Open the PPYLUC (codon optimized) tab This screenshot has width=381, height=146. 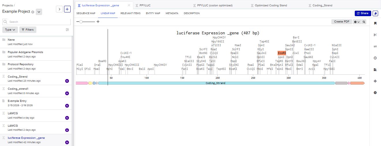coord(215,5)
